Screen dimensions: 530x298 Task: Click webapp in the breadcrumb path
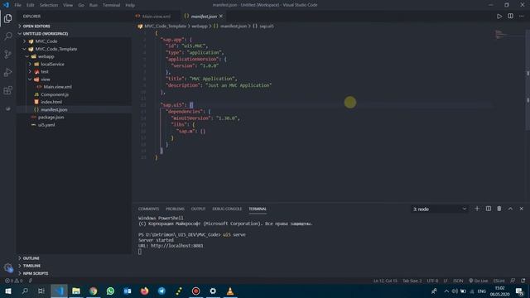pos(200,26)
